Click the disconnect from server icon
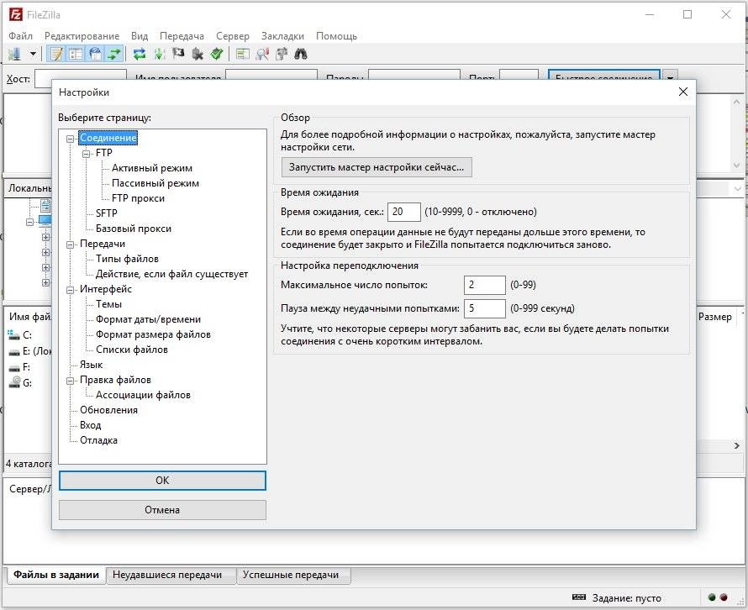 [198, 54]
